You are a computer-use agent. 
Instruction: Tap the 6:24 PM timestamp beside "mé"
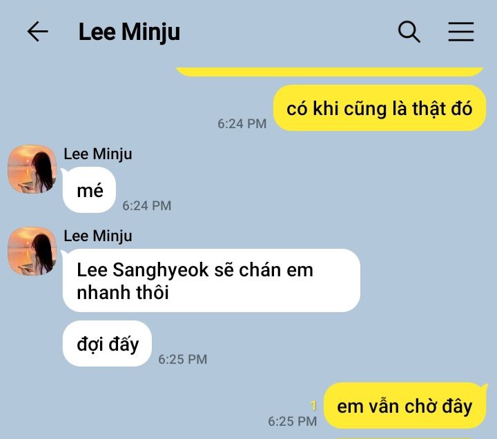point(147,206)
